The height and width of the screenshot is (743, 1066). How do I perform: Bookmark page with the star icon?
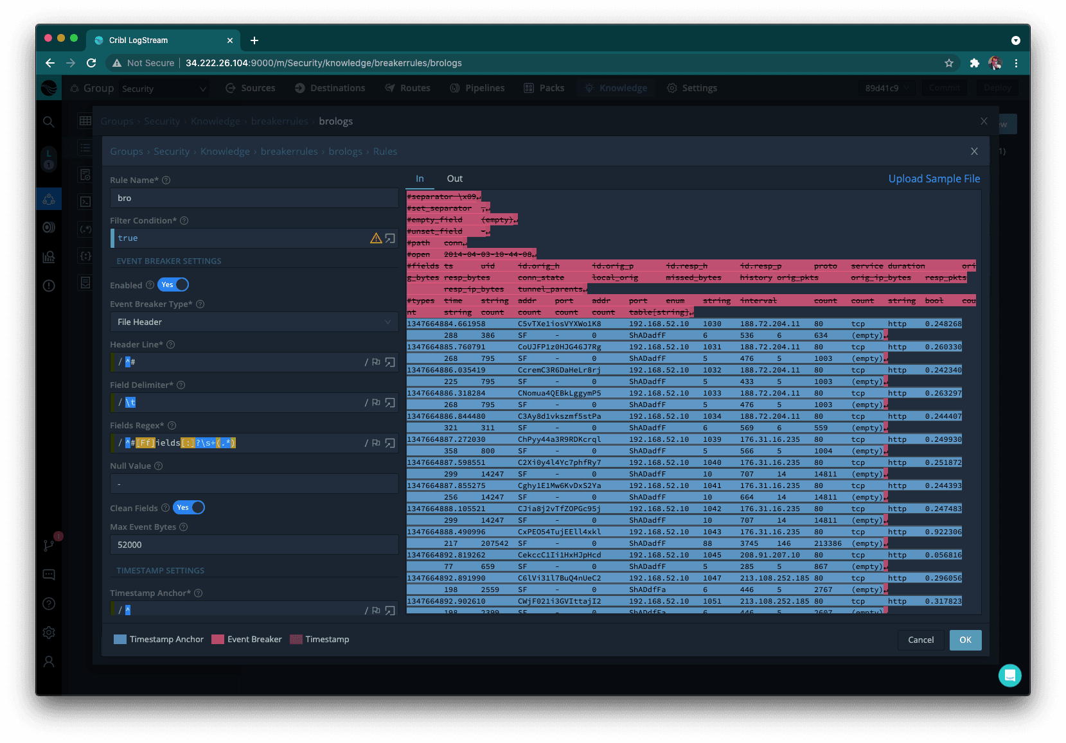click(948, 63)
